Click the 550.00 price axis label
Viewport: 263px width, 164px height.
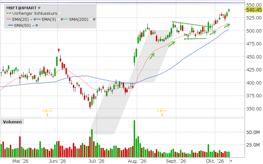[x=254, y=5]
